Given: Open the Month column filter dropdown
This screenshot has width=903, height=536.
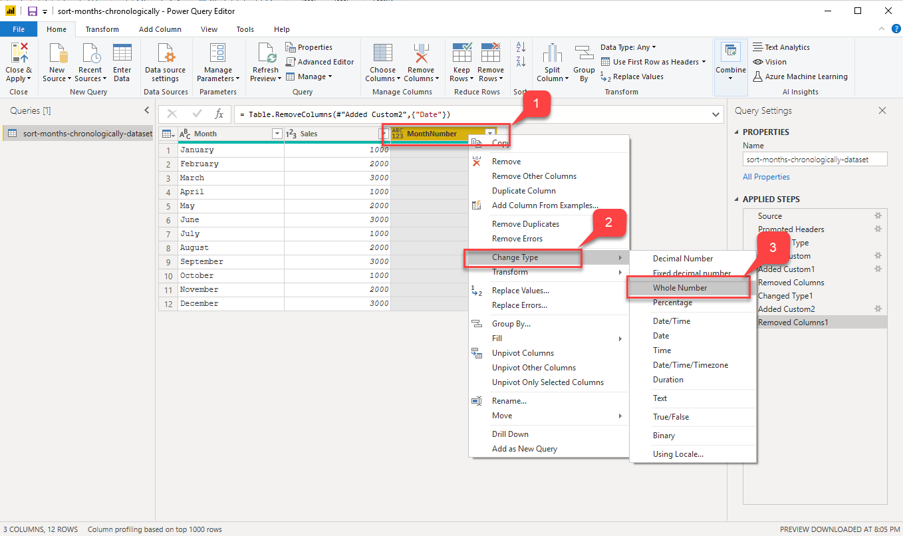Looking at the screenshot, I should coord(277,134).
